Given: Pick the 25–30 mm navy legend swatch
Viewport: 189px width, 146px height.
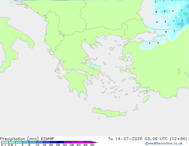Looking at the screenshot, I should pos(60,142).
